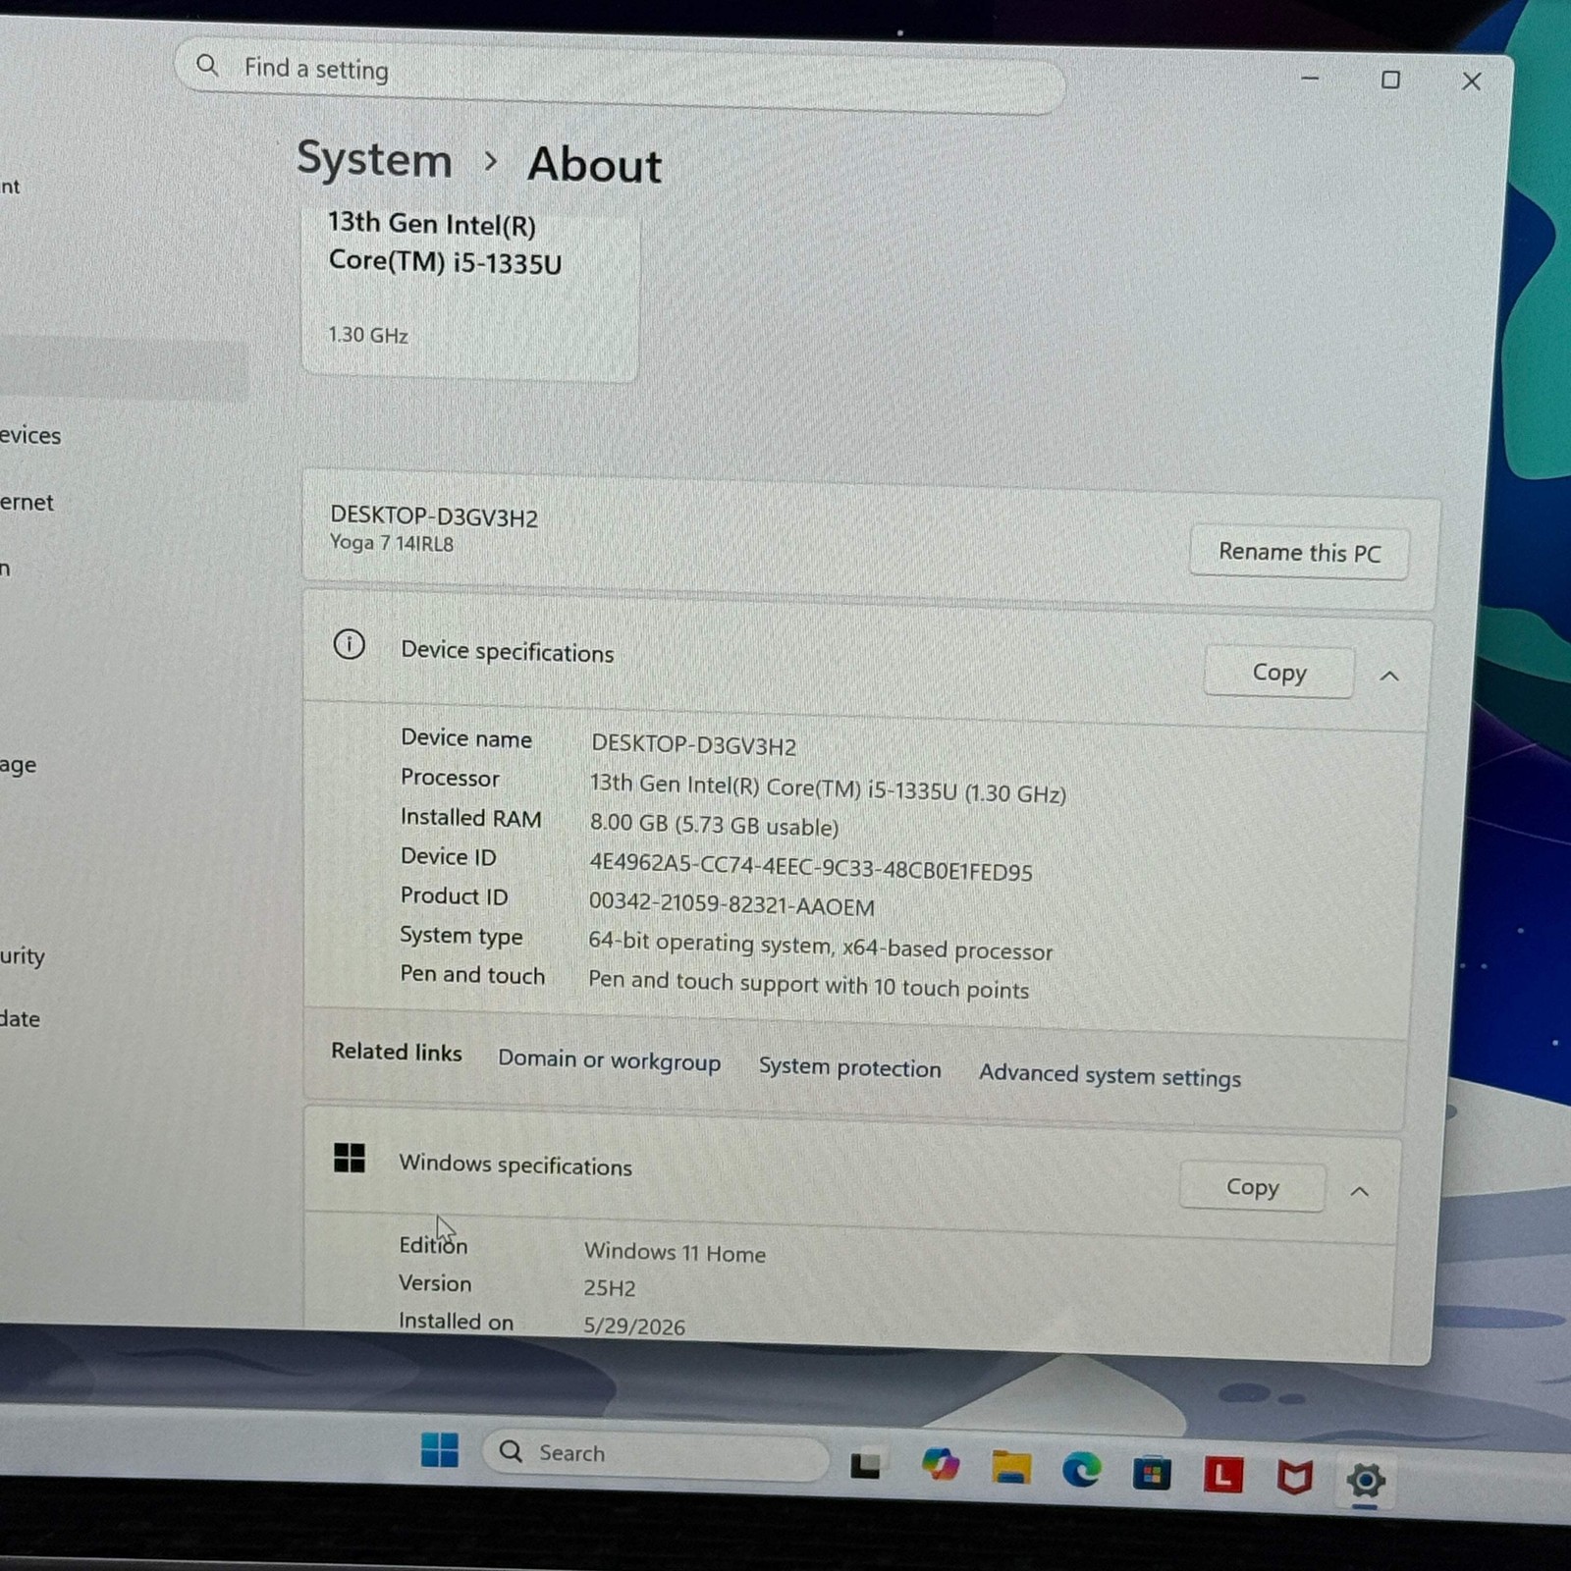Click the Windows specifications header label
Viewport: 1571px width, 1571px height.
click(515, 1165)
